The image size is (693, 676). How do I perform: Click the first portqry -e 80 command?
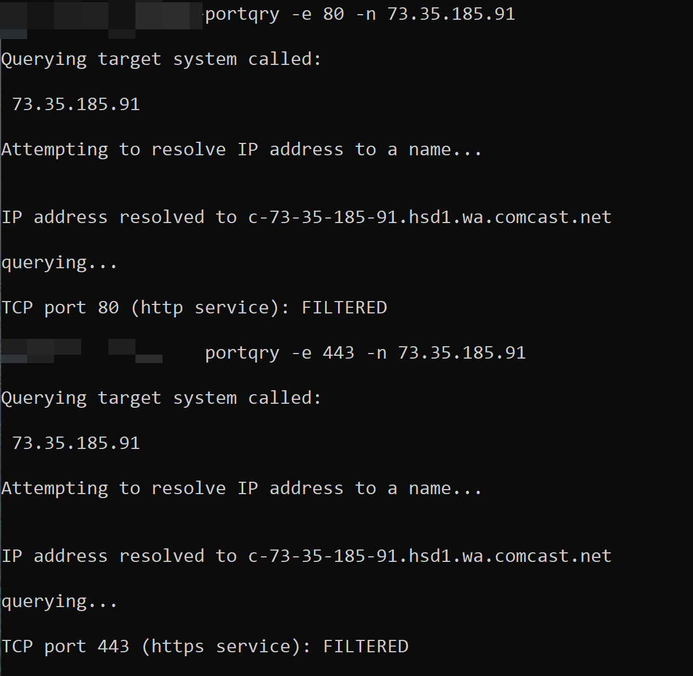click(x=360, y=14)
